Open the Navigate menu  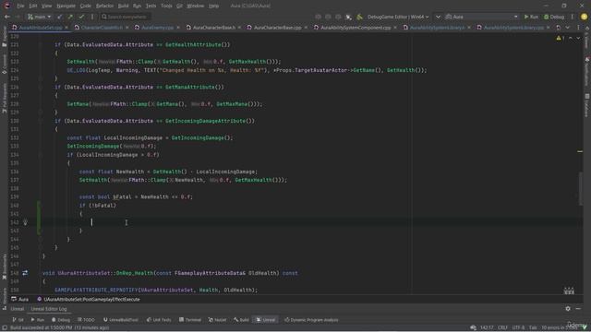66,6
